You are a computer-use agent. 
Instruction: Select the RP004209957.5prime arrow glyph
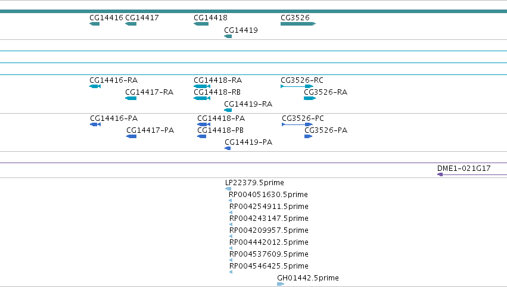click(231, 236)
